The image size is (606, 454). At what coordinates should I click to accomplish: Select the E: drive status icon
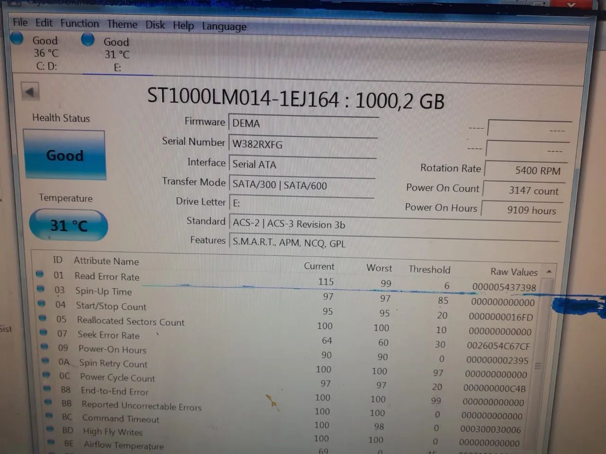tap(88, 40)
